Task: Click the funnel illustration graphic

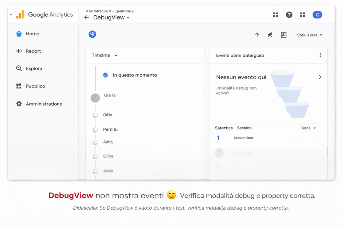Action: coord(290,94)
